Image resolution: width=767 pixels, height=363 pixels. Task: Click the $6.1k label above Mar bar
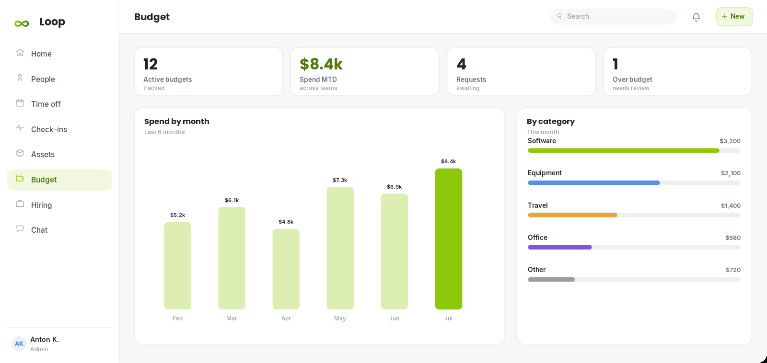tap(232, 200)
